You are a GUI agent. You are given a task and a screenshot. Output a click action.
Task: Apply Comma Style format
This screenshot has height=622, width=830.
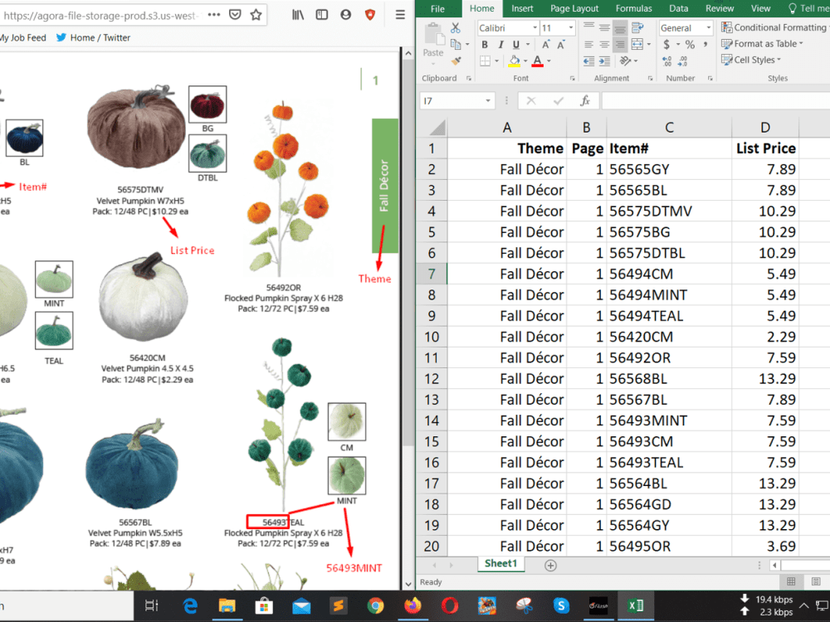pyautogui.click(x=705, y=45)
